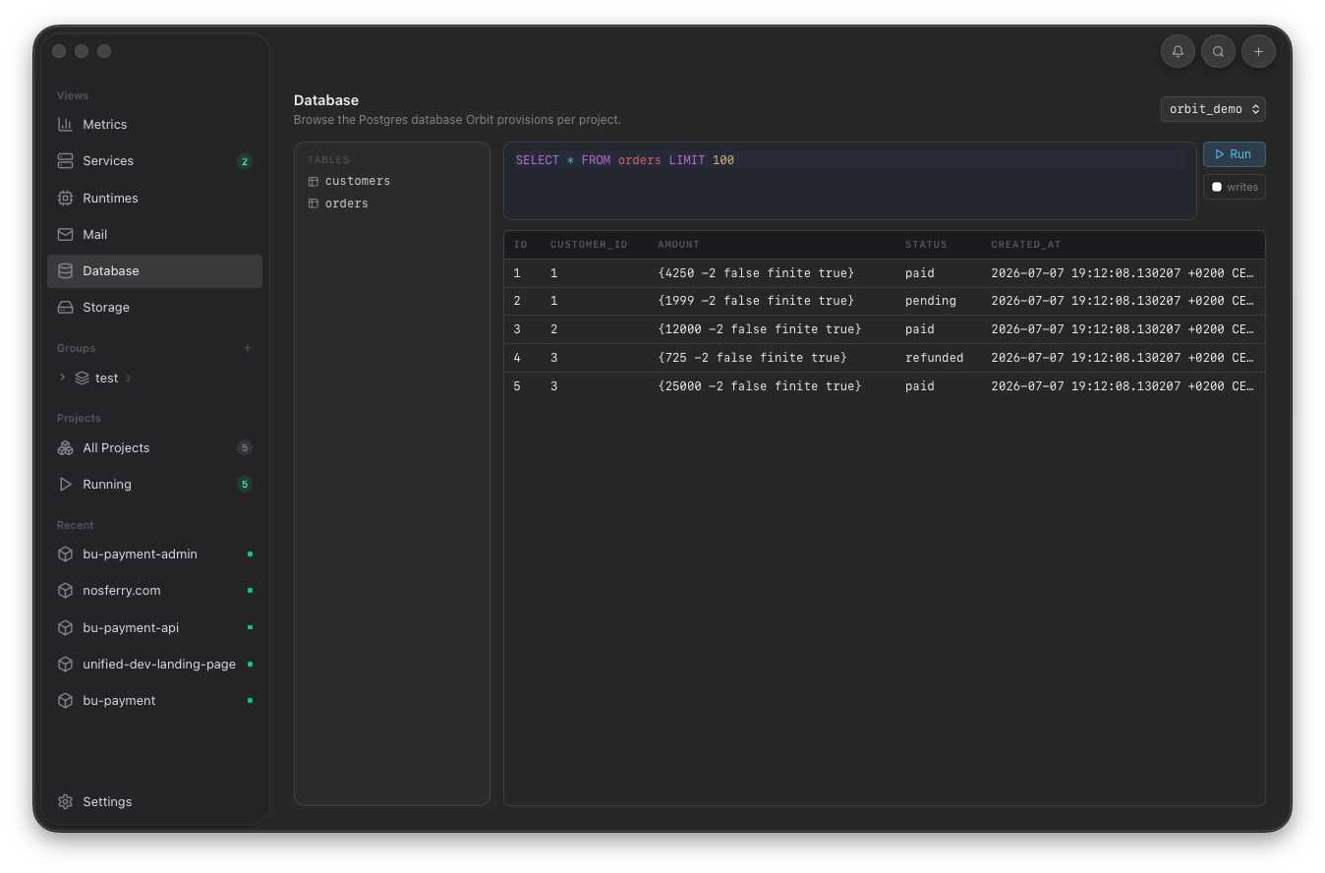
Task: Click the CREATED_AT column header
Action: [x=1026, y=245]
